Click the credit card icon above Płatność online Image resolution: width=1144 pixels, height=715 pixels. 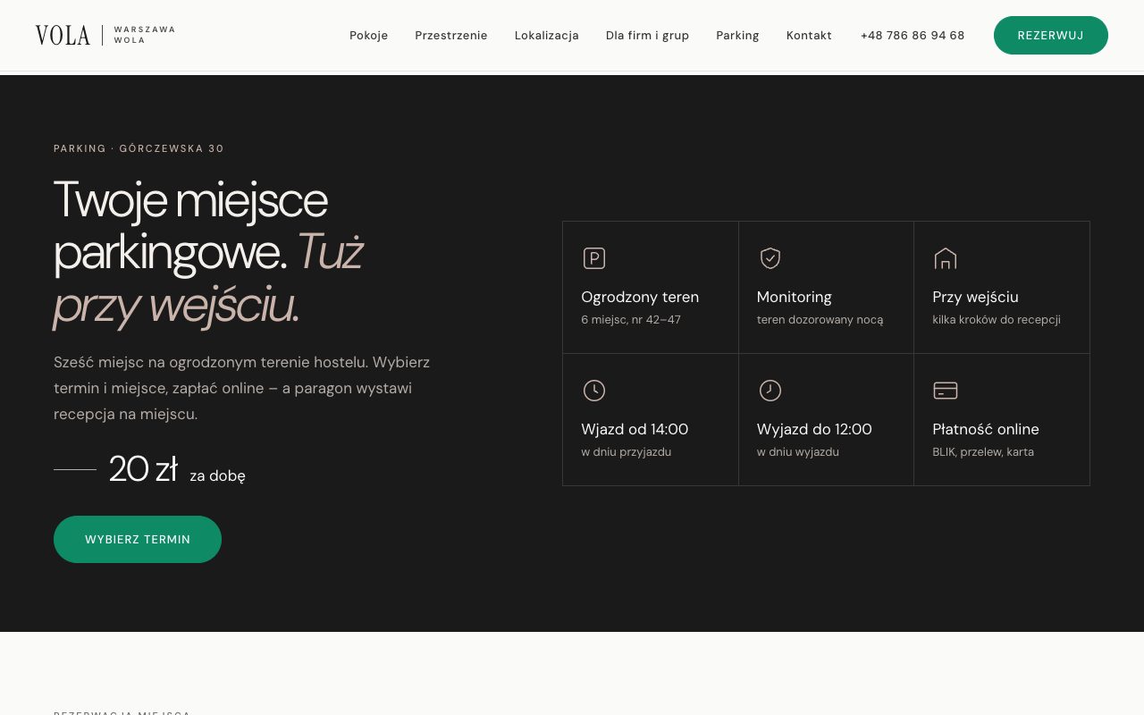pos(946,391)
